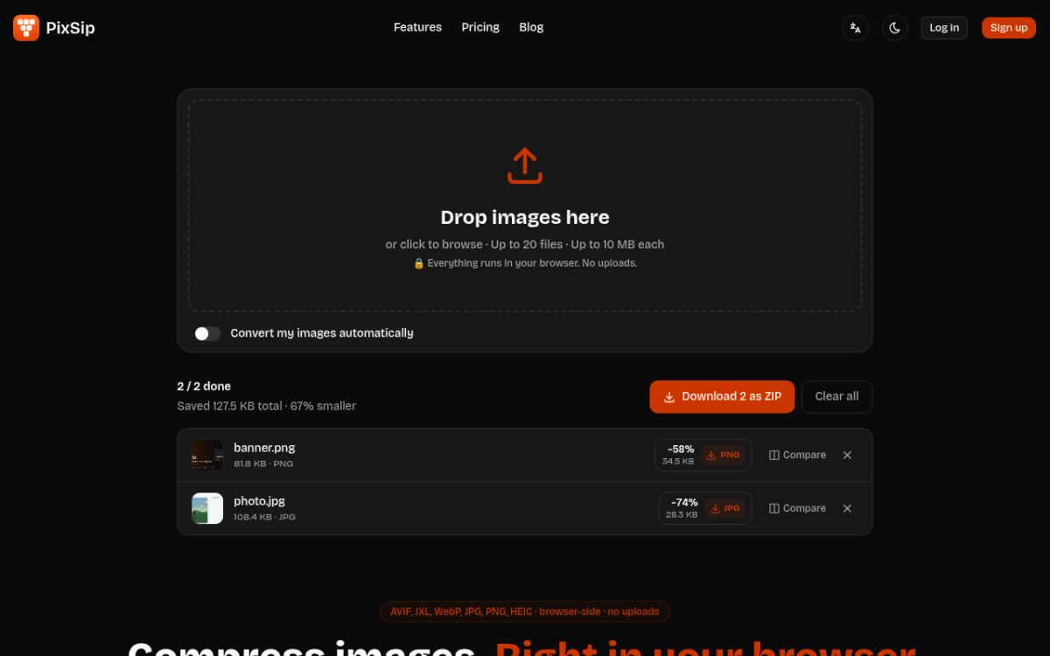
Task: Open the Features page
Action: pos(417,27)
